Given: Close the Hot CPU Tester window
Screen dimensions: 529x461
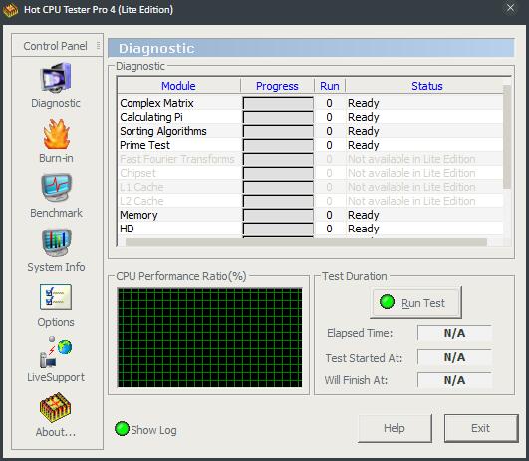Looking at the screenshot, I should (x=510, y=8).
